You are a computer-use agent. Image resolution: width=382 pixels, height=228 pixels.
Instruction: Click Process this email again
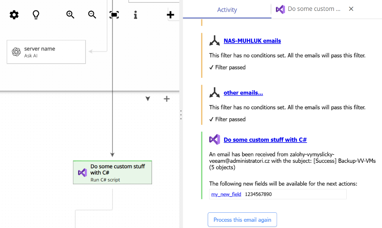(x=242, y=219)
